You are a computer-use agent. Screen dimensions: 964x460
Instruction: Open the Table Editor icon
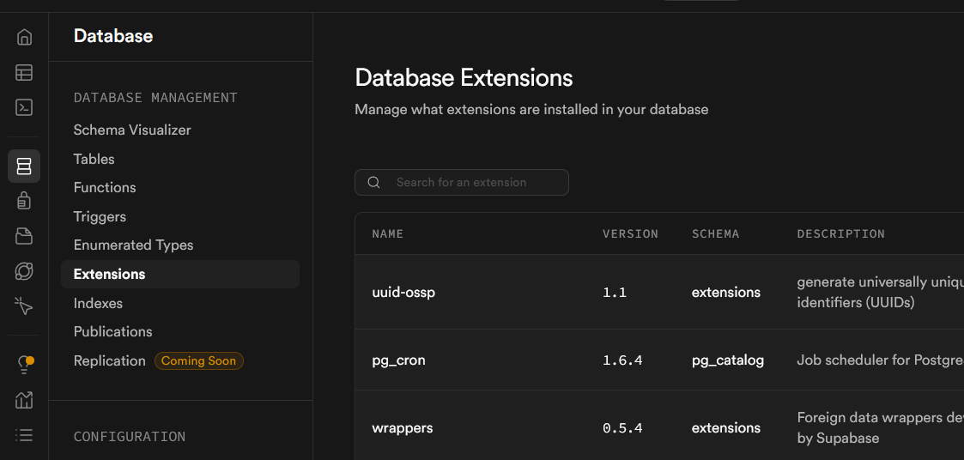pyautogui.click(x=24, y=73)
